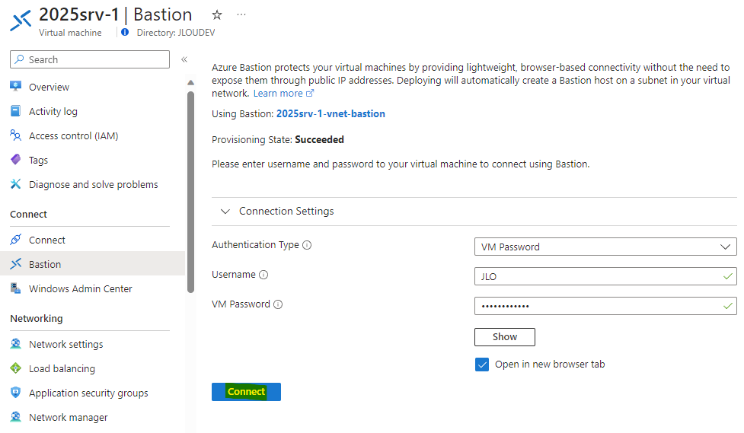Click the Username info icon
This screenshot has height=433, width=744.
(x=263, y=275)
